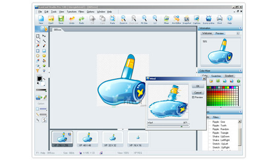Open the Mixer toolbar icon

coord(166,20)
